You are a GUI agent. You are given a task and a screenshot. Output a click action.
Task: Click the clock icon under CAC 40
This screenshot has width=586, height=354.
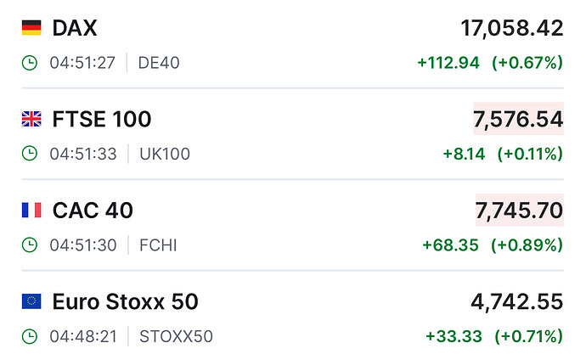point(30,245)
